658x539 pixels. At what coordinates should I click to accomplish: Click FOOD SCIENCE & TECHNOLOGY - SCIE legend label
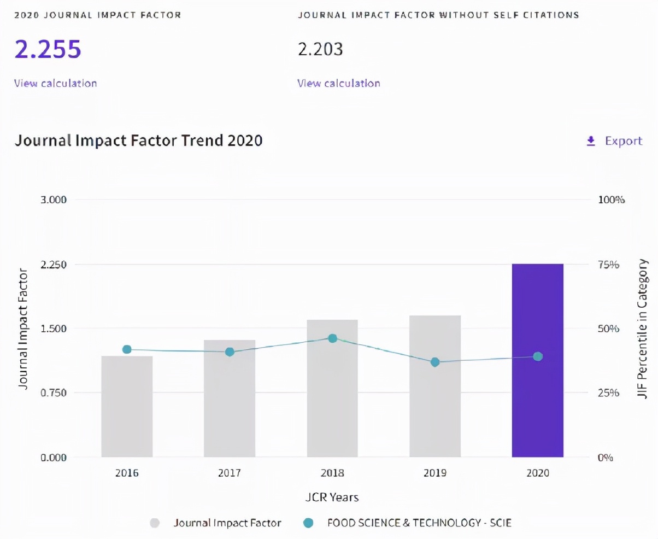coord(419,523)
